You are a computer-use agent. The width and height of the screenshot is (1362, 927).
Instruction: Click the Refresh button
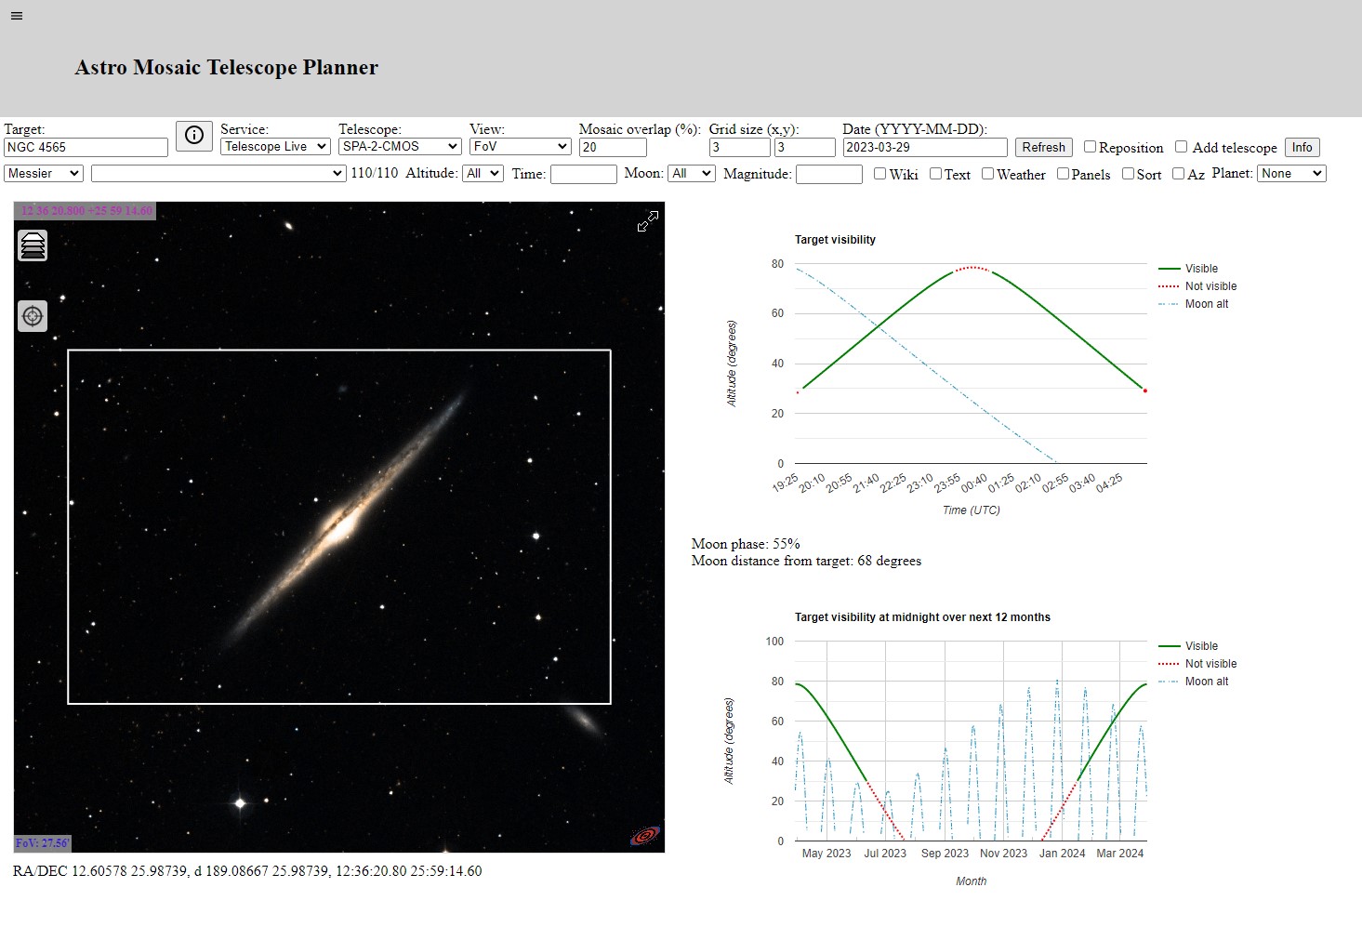[1043, 147]
